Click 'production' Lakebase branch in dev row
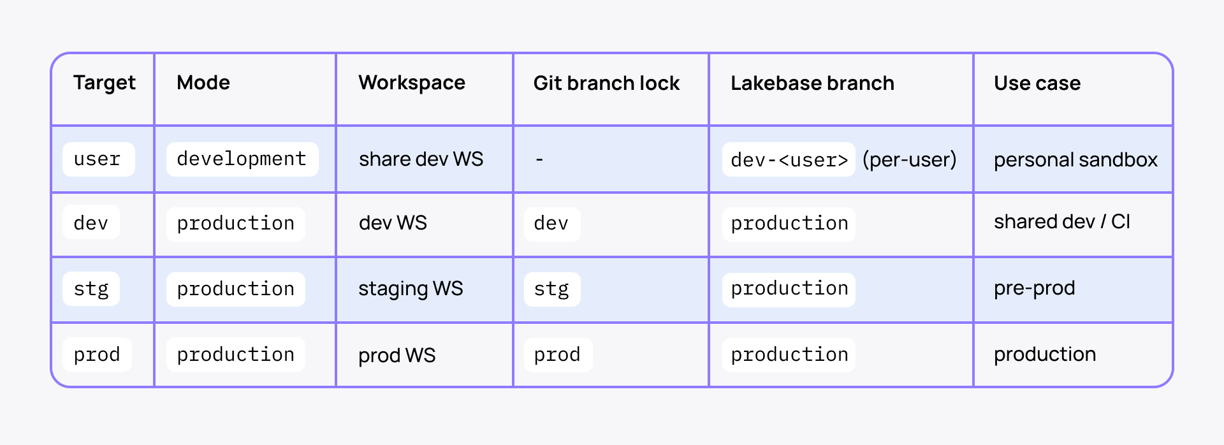The image size is (1224, 445). [x=789, y=224]
